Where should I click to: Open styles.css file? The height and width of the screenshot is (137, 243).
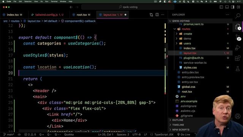click(190, 68)
